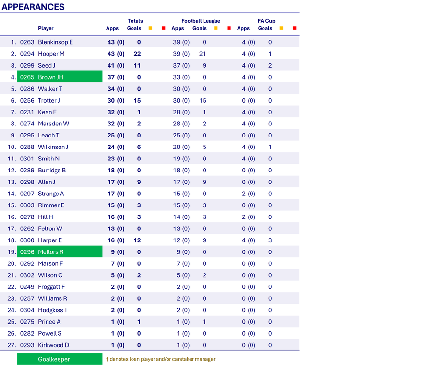The height and width of the screenshot is (365, 432).
Task: Select player Smith N
Action: coord(49,159)
